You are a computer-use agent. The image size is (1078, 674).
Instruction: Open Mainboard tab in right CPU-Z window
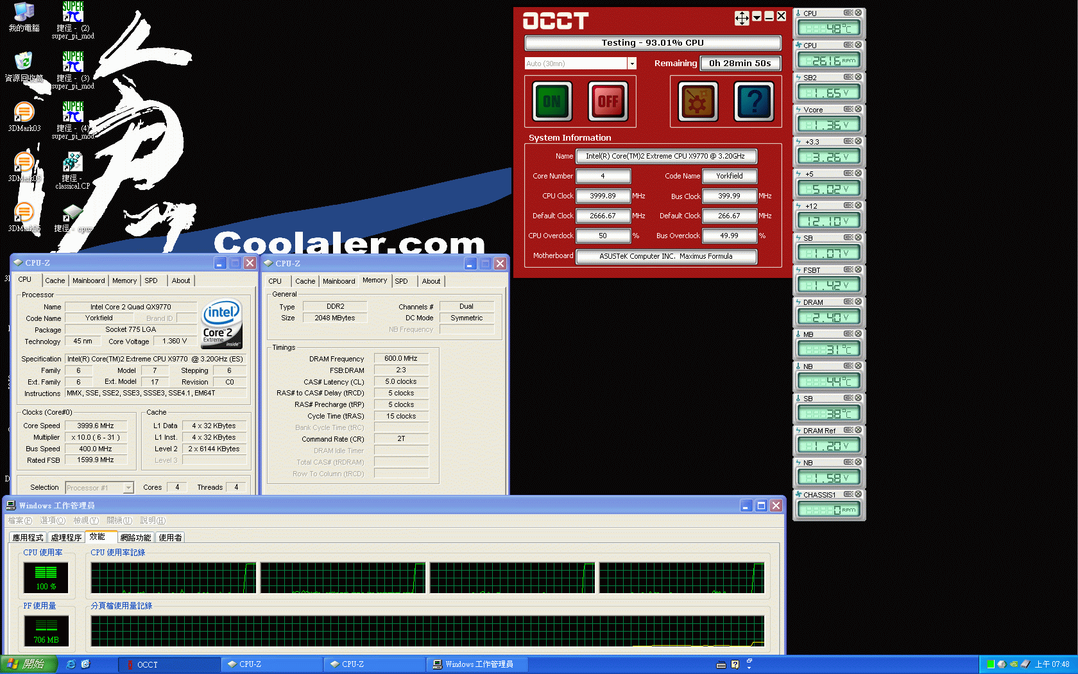point(339,281)
